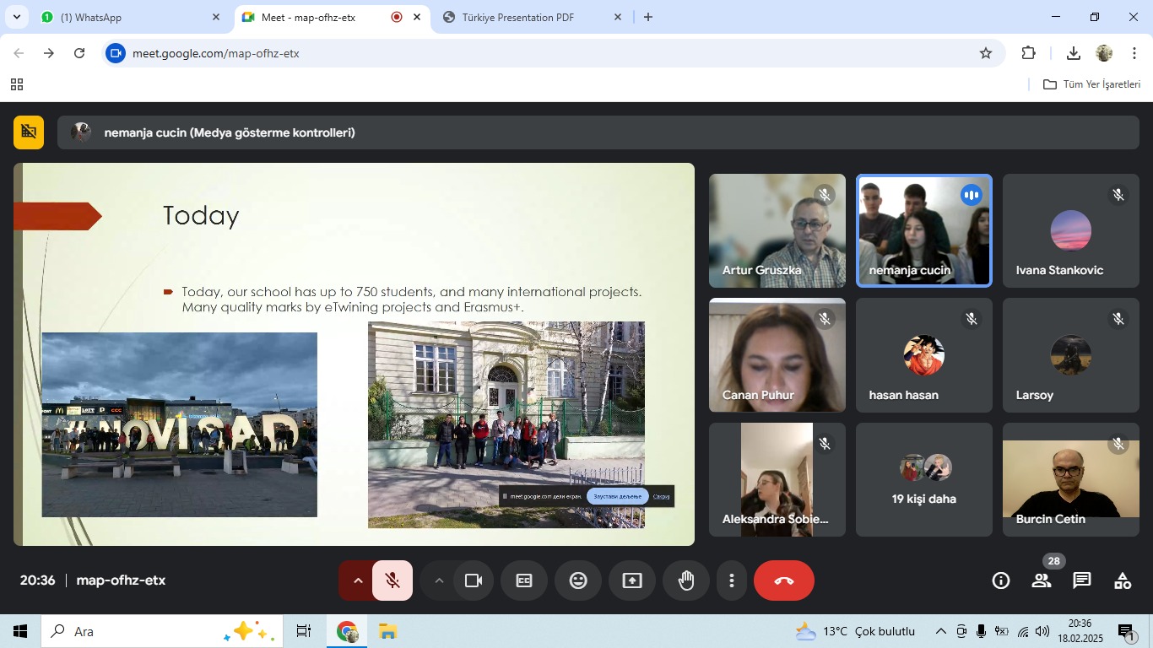Screen dimensions: 1153x648
Task: Show the people list icon
Action: [1042, 580]
